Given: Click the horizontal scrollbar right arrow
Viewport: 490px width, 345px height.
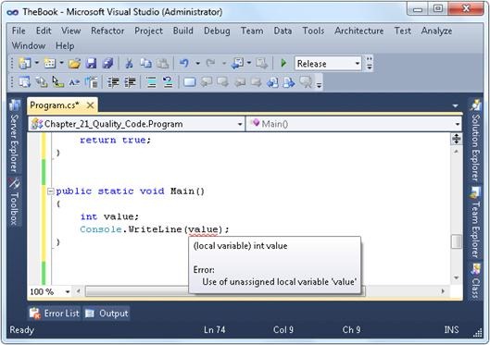Looking at the screenshot, I should point(443,291).
